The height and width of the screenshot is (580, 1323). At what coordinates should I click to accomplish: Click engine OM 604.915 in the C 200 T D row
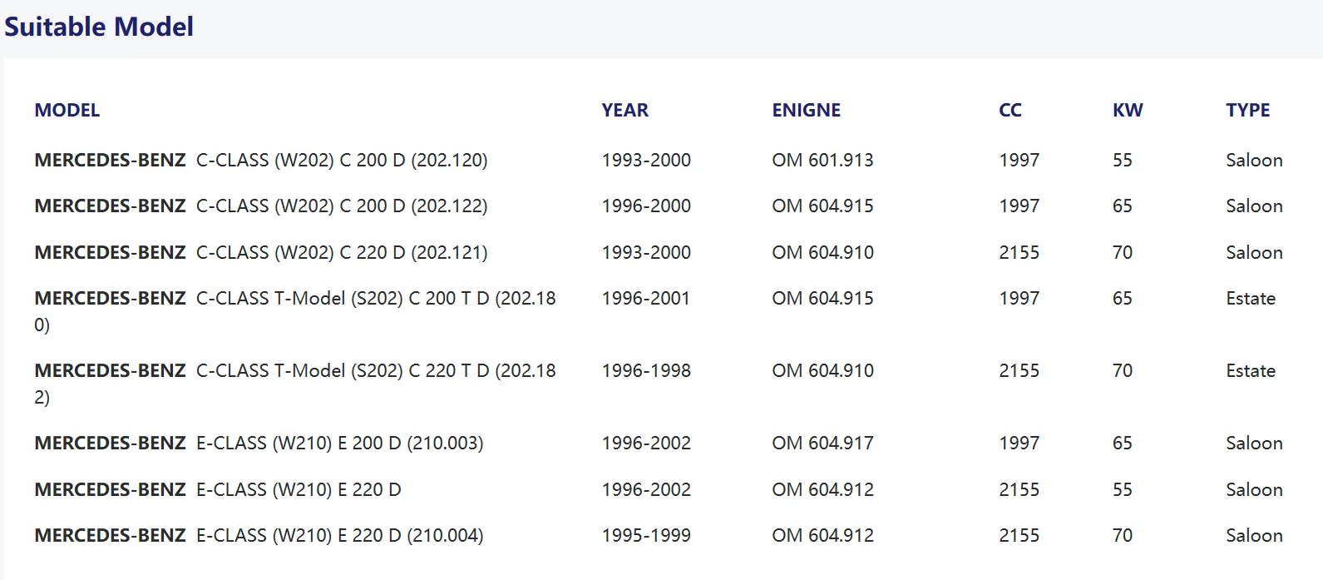coord(822,298)
